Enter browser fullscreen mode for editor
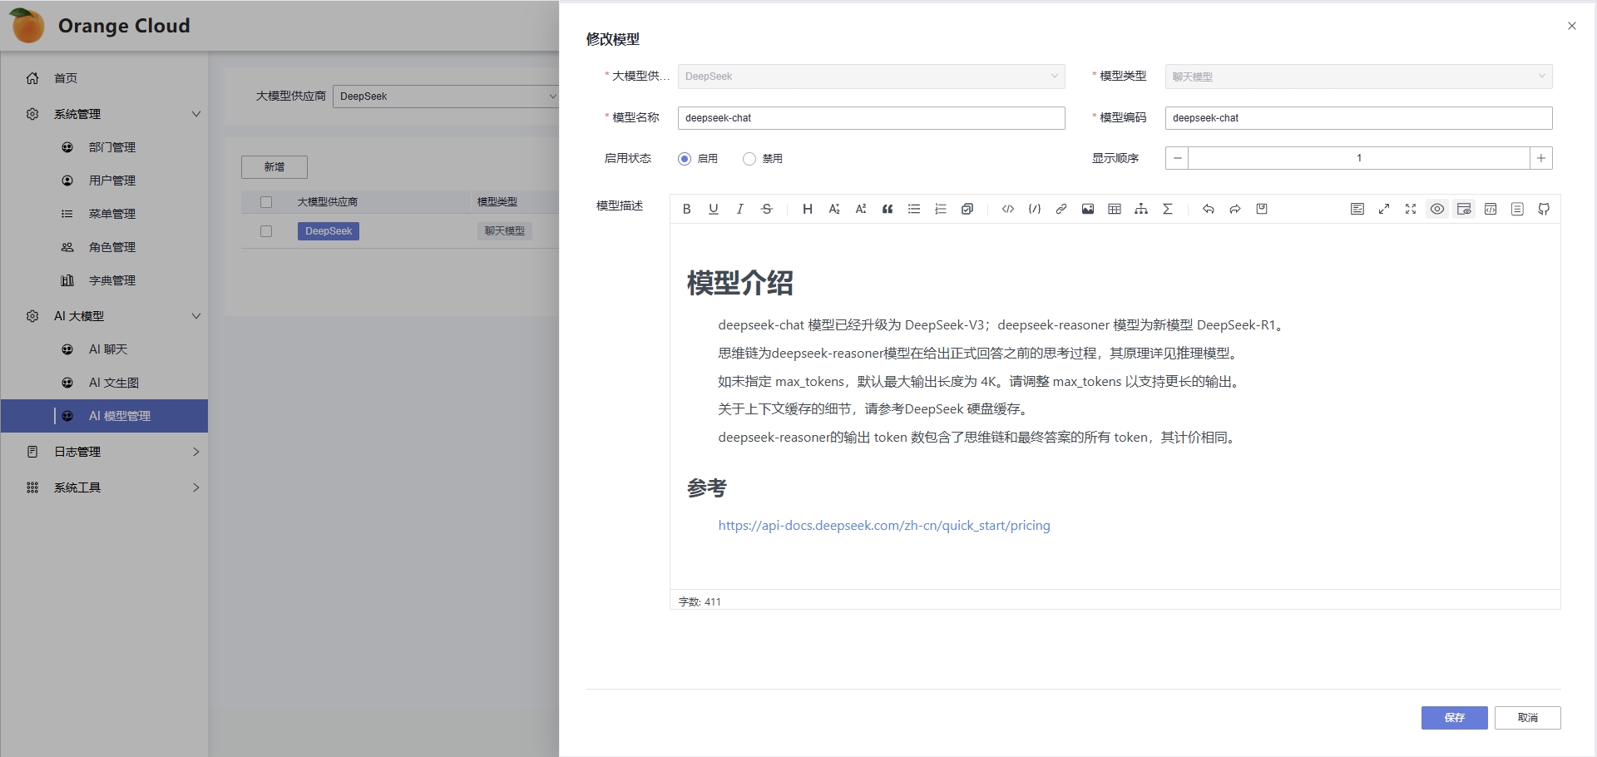 [1411, 209]
